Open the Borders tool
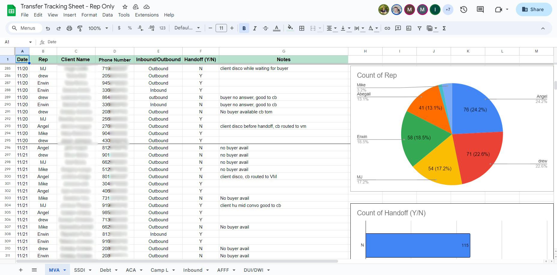 click(x=302, y=28)
